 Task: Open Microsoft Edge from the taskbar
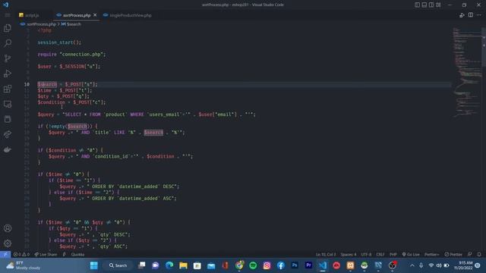(169, 265)
